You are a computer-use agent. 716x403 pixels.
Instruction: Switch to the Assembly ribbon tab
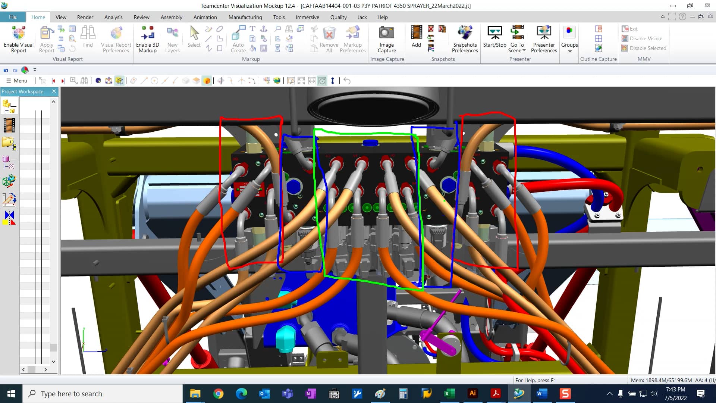pos(171,17)
